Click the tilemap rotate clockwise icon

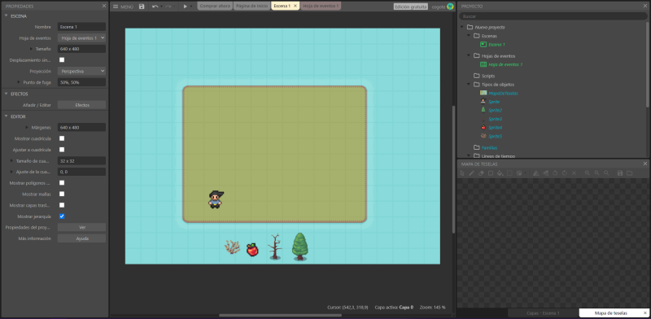click(565, 173)
